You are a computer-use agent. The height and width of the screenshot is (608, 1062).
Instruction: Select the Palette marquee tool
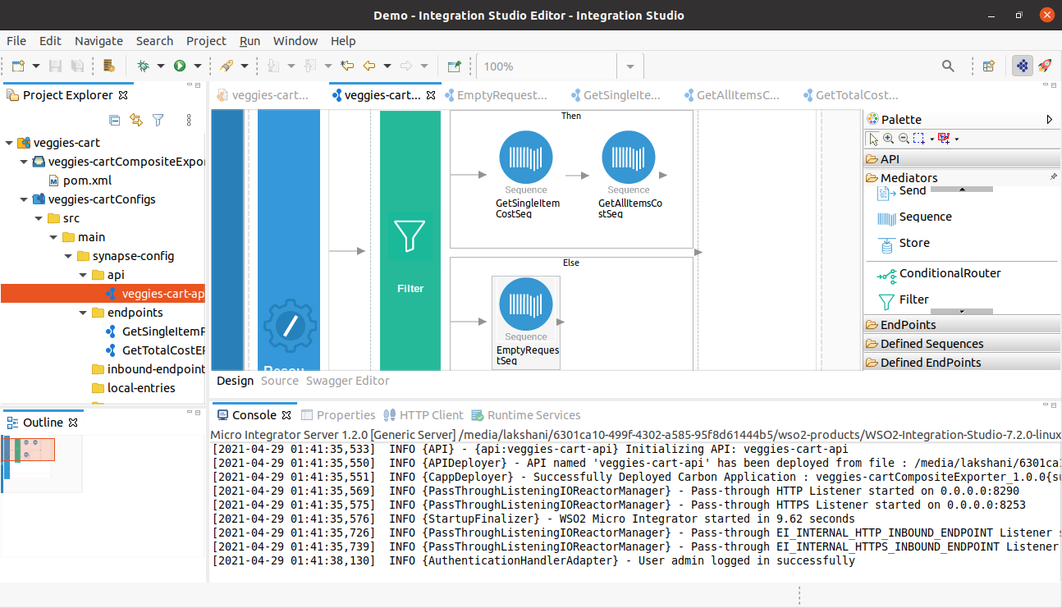click(x=918, y=139)
